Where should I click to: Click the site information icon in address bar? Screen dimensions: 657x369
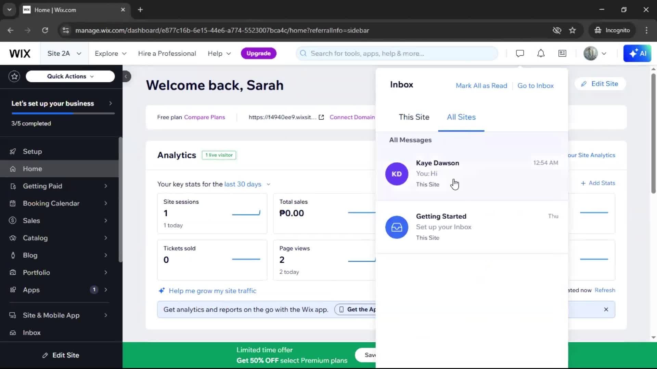pyautogui.click(x=65, y=30)
